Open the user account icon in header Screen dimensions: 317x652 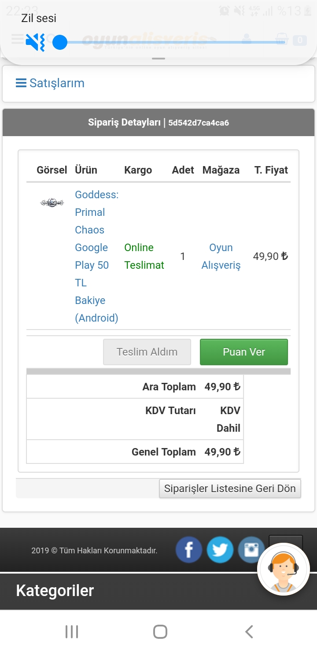point(247,40)
